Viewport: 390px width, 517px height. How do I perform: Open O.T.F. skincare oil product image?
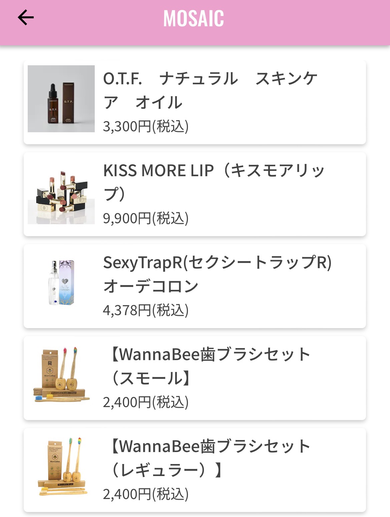(61, 99)
